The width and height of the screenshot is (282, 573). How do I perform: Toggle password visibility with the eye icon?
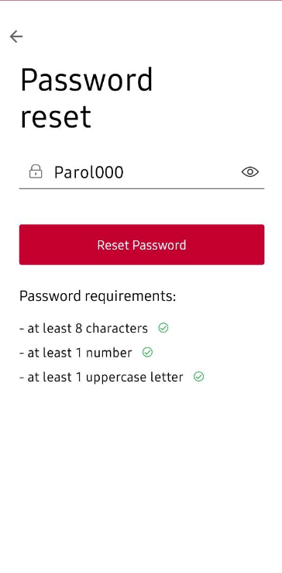click(x=250, y=172)
